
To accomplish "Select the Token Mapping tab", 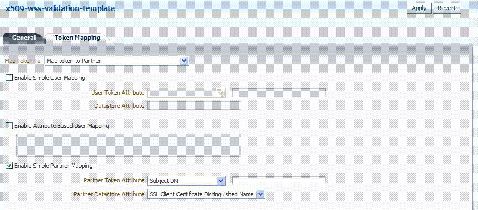I will (77, 38).
